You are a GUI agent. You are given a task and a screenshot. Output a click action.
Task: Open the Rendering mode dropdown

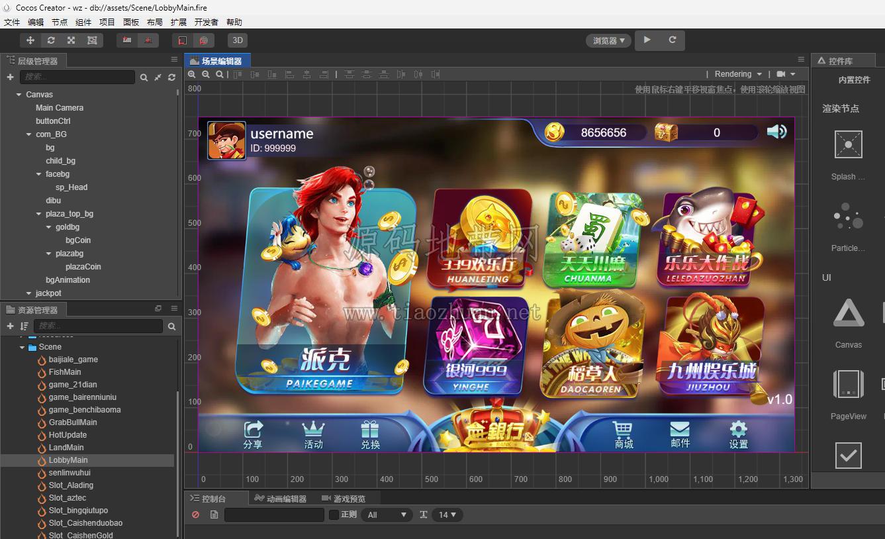[738, 74]
